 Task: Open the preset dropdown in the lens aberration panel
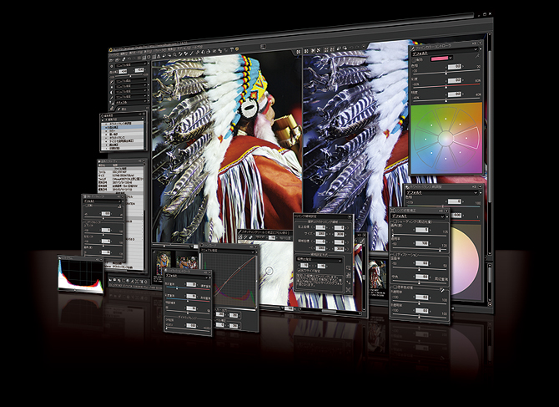(x=417, y=216)
